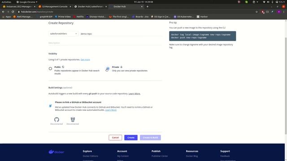
Task: Select the Public visibility radio button
Action: 50,68
